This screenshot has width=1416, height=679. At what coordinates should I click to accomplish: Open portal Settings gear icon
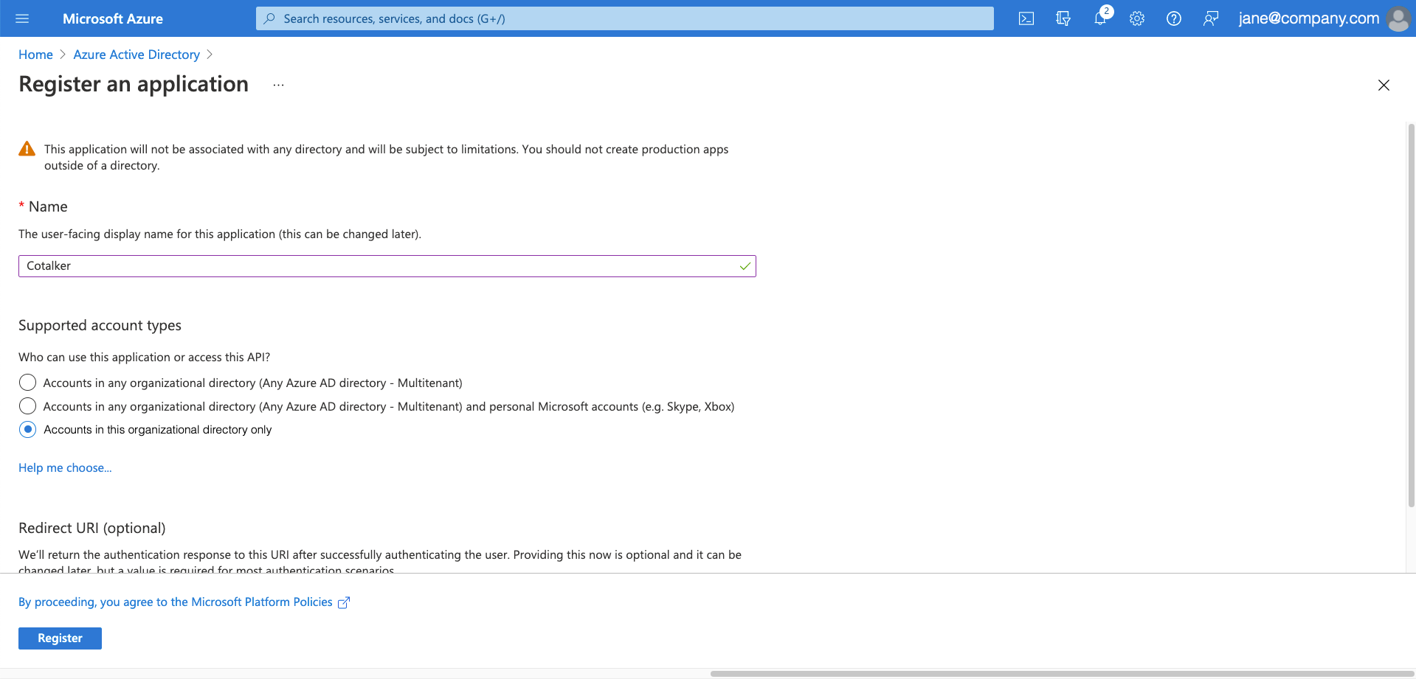(x=1137, y=18)
